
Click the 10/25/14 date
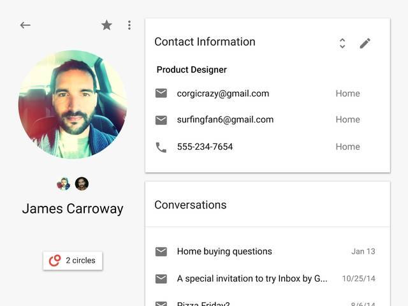coord(358,279)
